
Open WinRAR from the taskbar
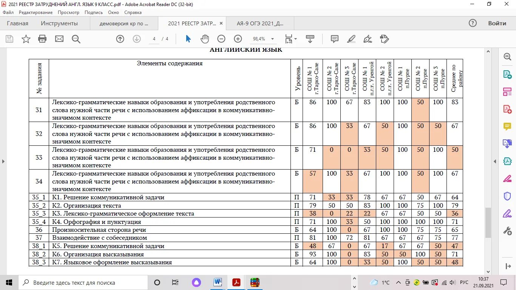point(255,282)
